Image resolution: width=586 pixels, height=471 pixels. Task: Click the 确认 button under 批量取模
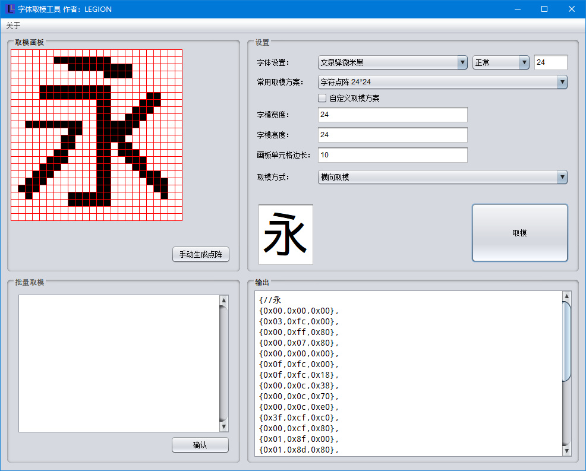[200, 444]
